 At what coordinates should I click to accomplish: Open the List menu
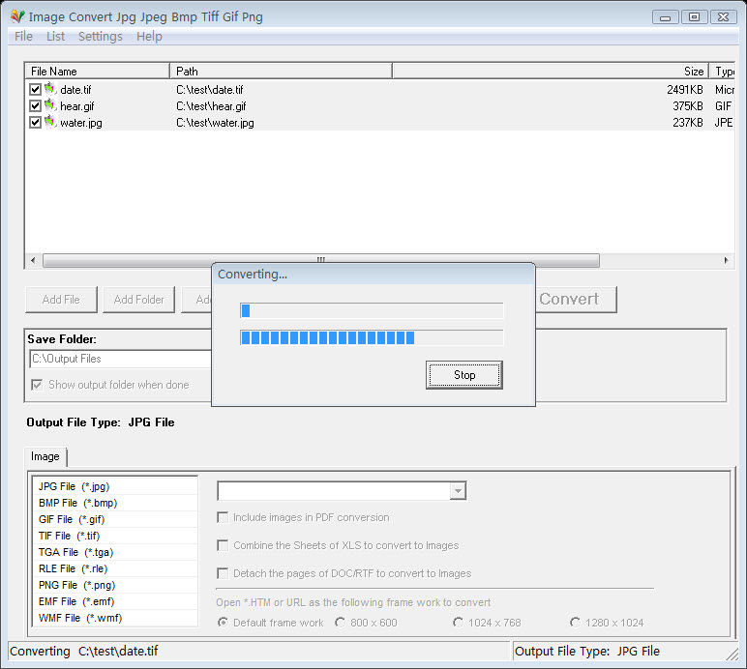(x=55, y=36)
